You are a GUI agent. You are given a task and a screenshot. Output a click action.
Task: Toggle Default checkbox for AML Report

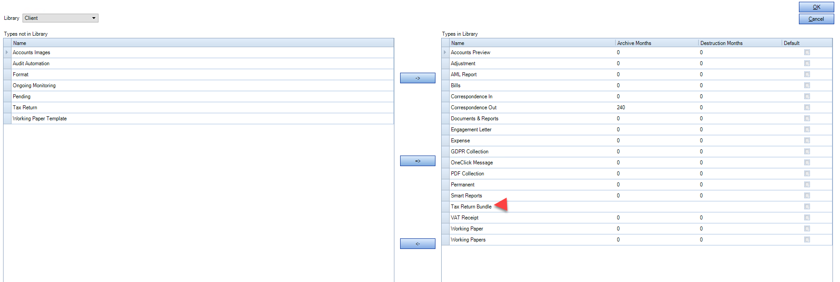click(807, 74)
